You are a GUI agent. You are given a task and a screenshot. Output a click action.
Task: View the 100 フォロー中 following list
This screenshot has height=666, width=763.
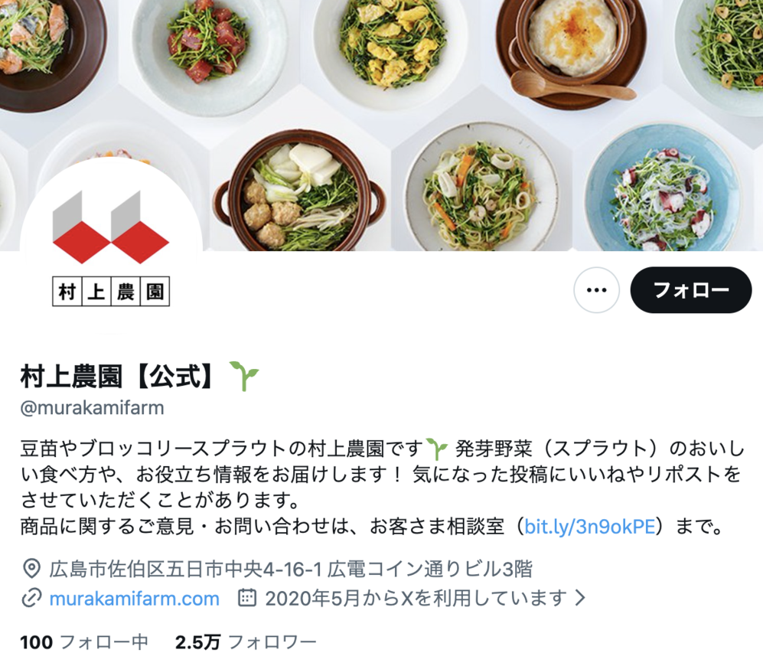pos(84,642)
